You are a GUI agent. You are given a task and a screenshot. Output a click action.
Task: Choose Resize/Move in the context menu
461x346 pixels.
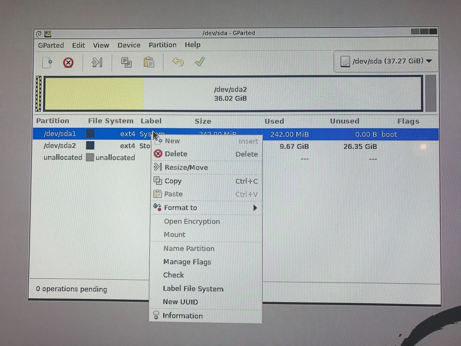[206, 168]
